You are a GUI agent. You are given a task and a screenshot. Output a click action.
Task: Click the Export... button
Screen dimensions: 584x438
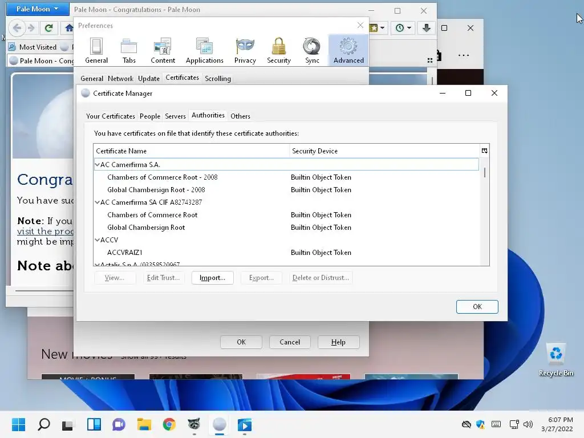(x=261, y=278)
